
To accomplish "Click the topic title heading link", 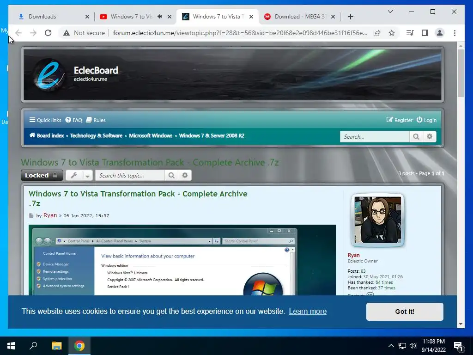I will [150, 162].
